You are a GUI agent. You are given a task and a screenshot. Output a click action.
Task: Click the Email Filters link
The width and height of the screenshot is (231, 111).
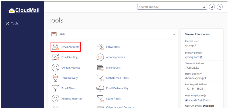[68, 88]
